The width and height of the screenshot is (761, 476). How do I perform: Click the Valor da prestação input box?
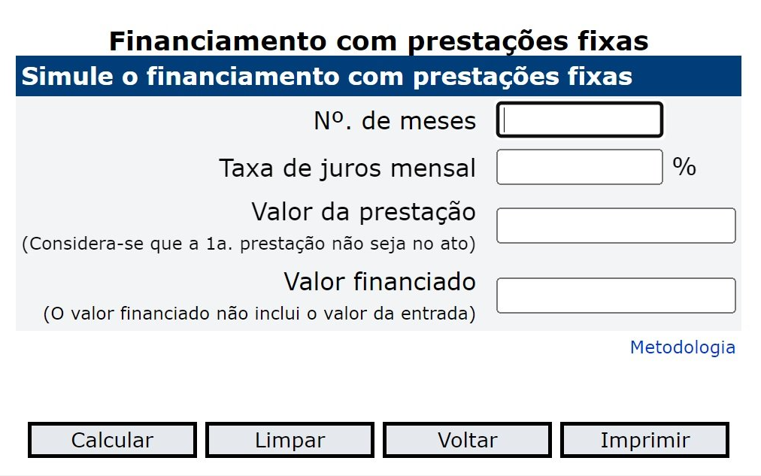(616, 226)
